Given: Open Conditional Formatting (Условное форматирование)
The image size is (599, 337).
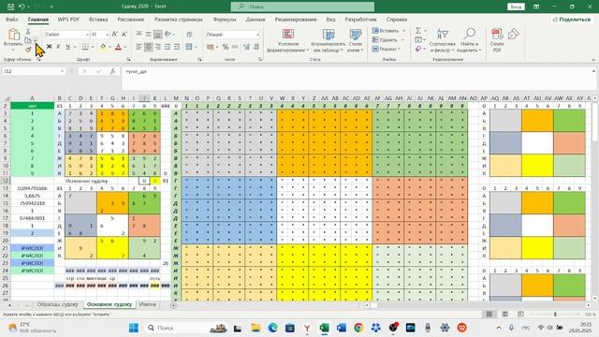Looking at the screenshot, I should tap(287, 40).
